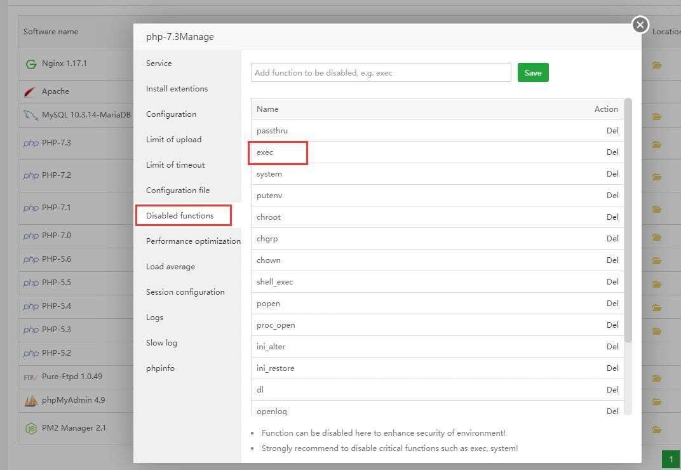Open folder icon in the Nginx row
Image resolution: width=681 pixels, height=470 pixels.
(x=657, y=65)
